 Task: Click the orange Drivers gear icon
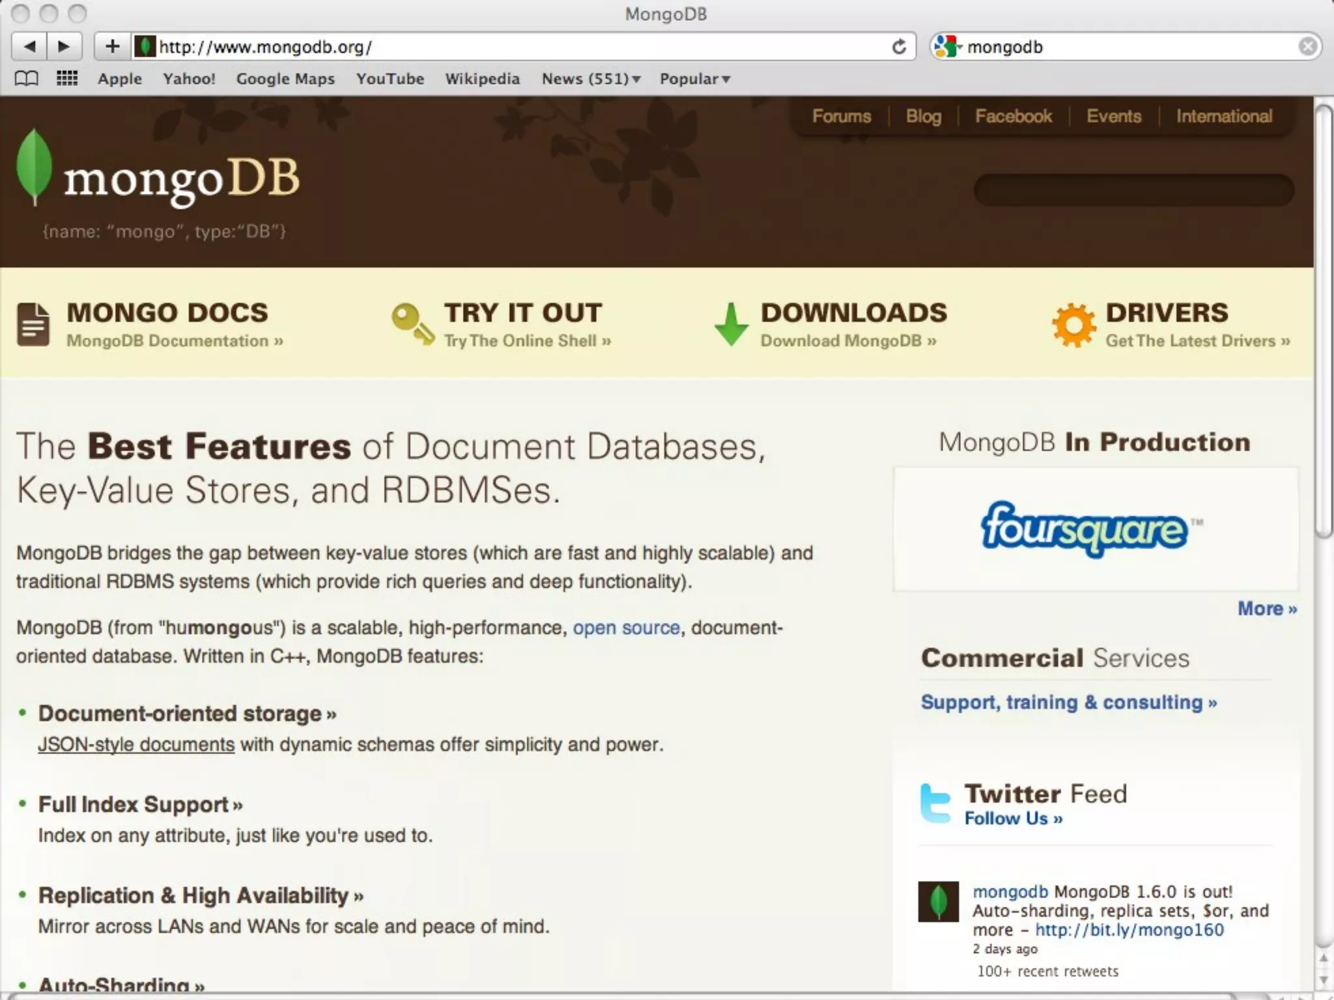coord(1073,325)
